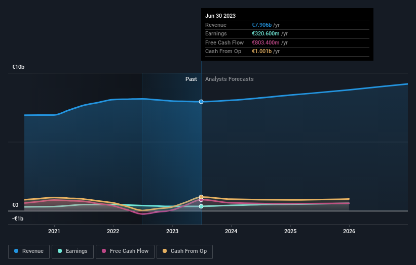The height and width of the screenshot is (265, 416).
Task: Click the Free Cash Flow label in tooltip
Action: click(x=224, y=42)
